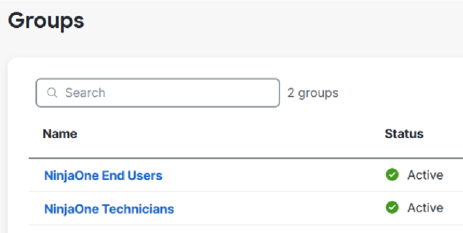
Task: Click the words End Users in first link
Action: (x=132, y=176)
